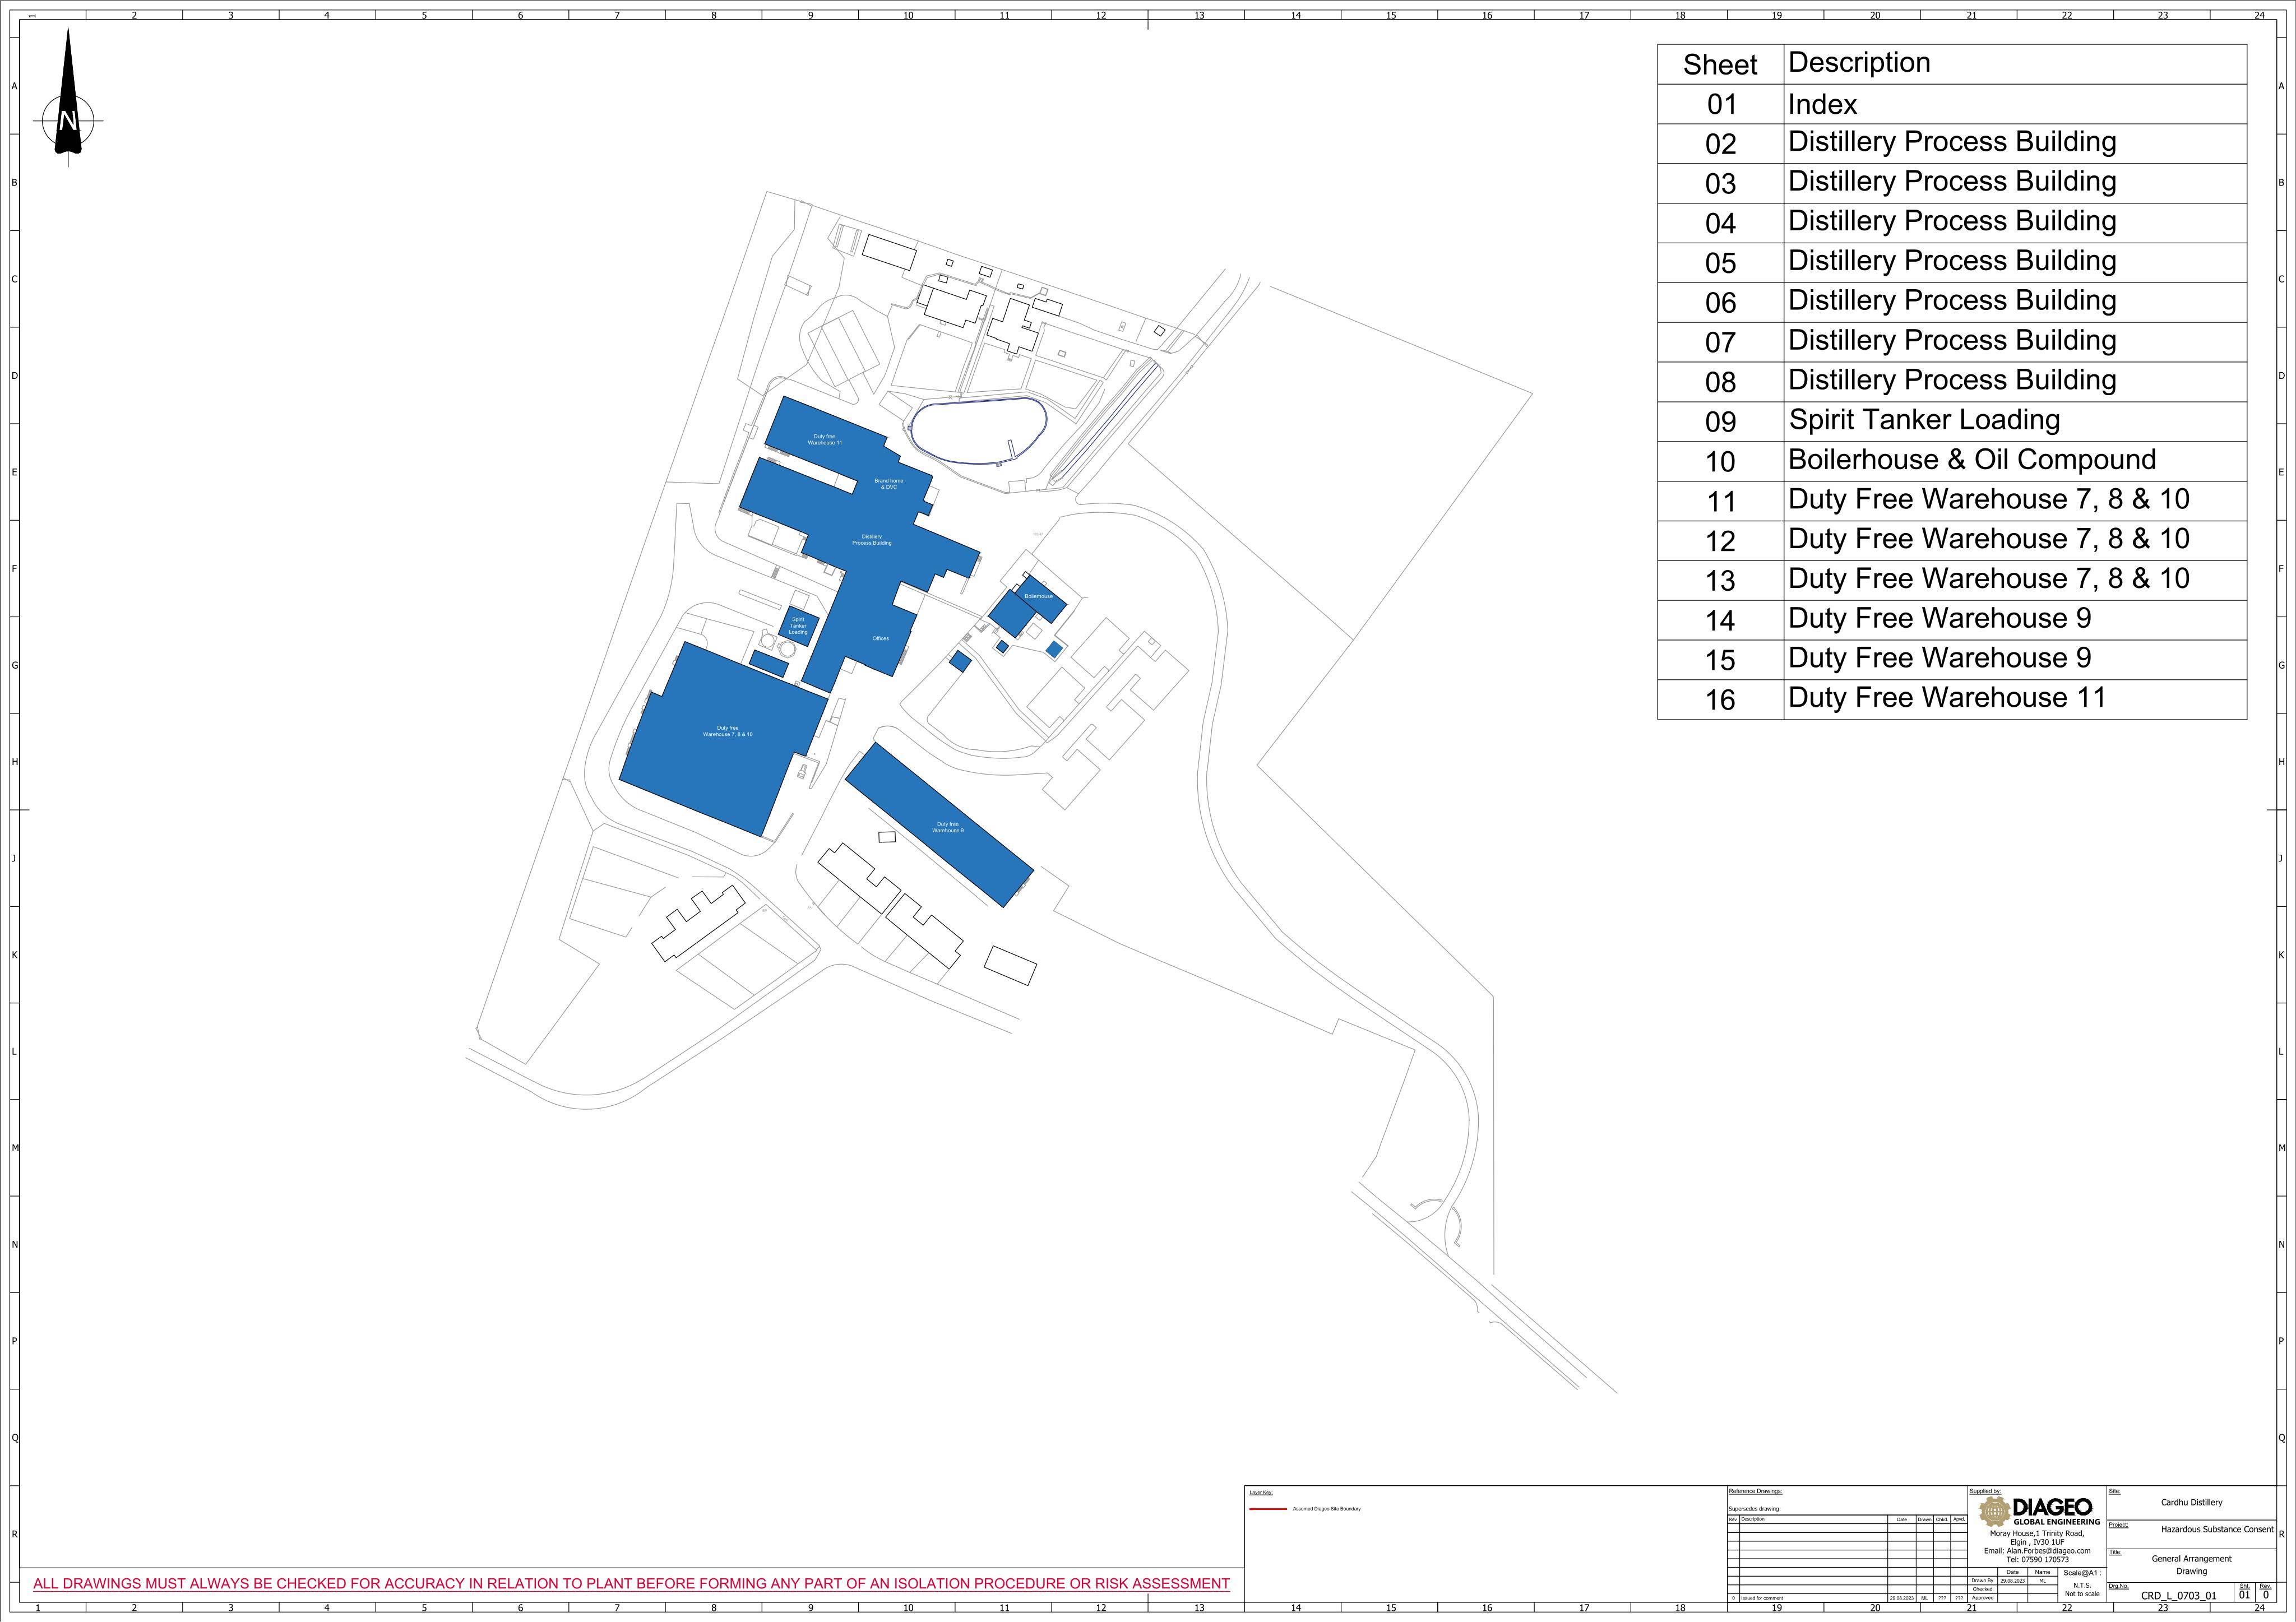Click 'Duty Free Warehouse 9' in sheet 15 row
Viewport: 2296px width, 1622px height.
point(1939,658)
